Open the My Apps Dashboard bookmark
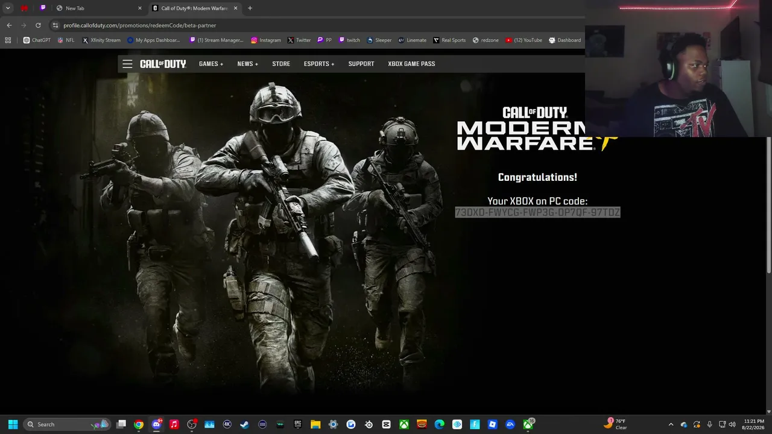Viewport: 772px width, 434px height. (x=154, y=40)
